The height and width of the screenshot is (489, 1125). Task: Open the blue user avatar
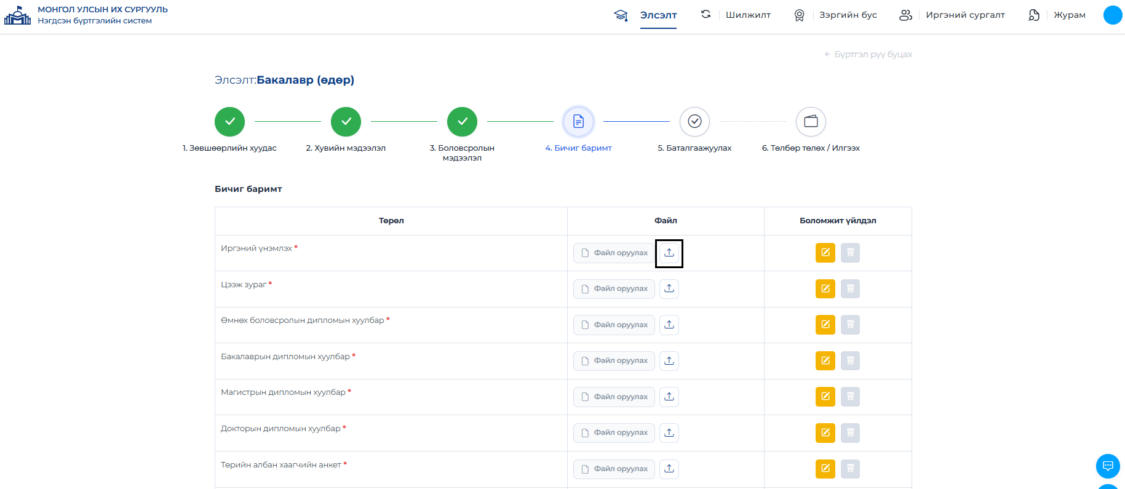1113,15
